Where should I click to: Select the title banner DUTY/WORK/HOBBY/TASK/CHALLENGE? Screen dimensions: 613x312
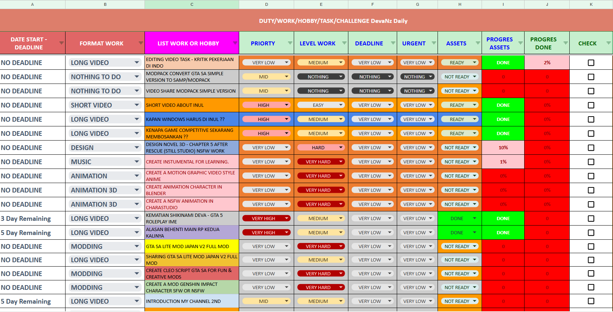pyautogui.click(x=333, y=21)
